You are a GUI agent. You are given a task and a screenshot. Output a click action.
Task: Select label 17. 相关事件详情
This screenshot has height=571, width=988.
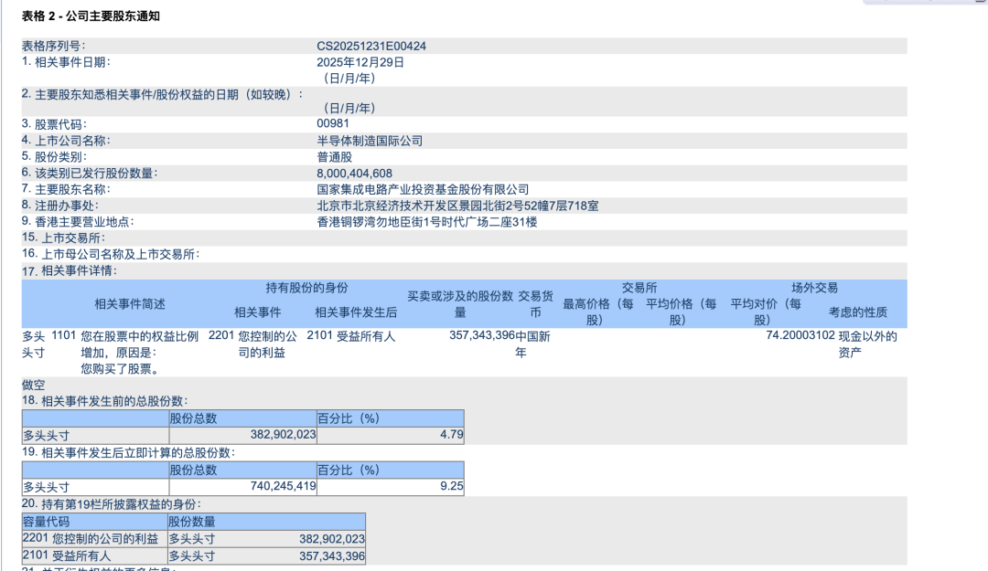pyautogui.click(x=70, y=270)
